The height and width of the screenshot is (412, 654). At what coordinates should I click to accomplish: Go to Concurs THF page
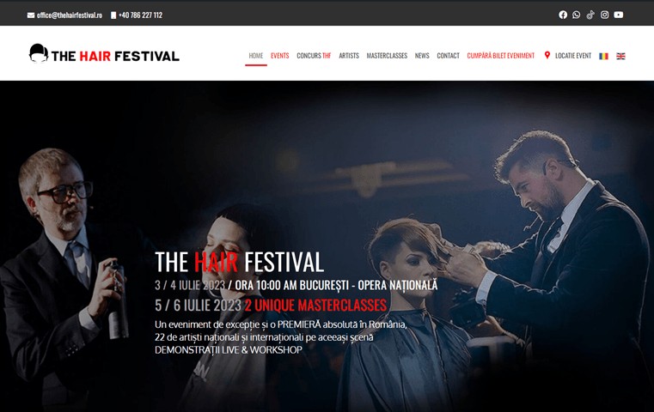tap(314, 56)
